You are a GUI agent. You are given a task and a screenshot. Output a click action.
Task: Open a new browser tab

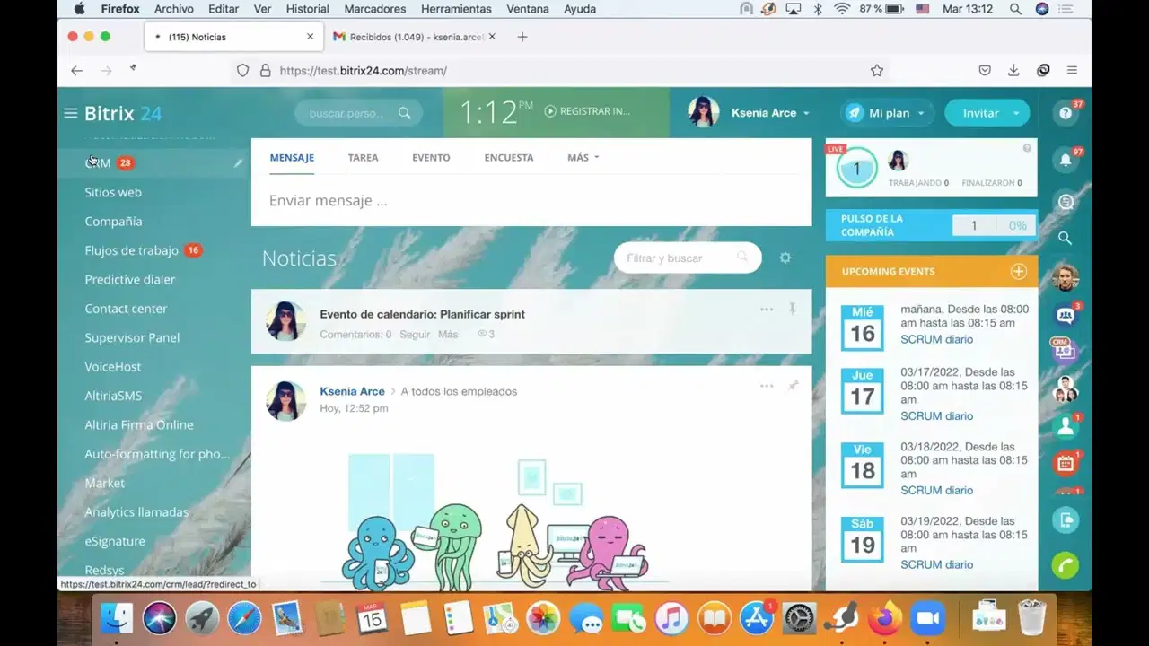coord(522,37)
